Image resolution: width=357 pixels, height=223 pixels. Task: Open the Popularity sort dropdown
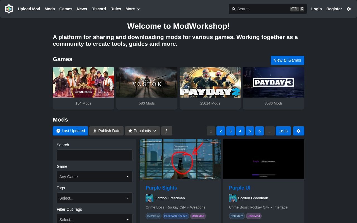(142, 131)
